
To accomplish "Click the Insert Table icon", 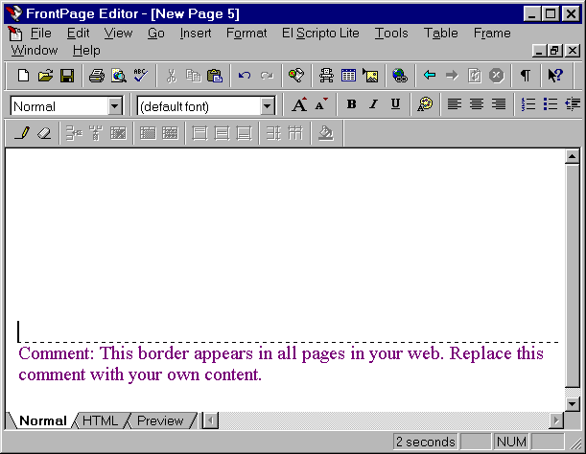I will pos(348,76).
